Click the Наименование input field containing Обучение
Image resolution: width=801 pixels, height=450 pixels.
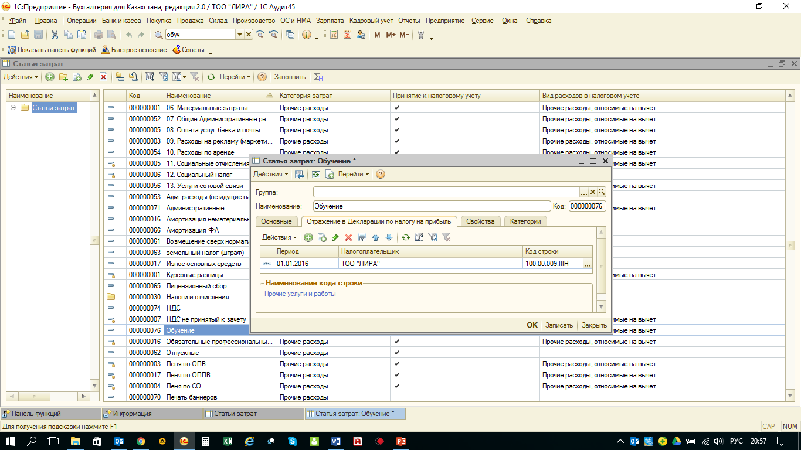pyautogui.click(x=432, y=206)
